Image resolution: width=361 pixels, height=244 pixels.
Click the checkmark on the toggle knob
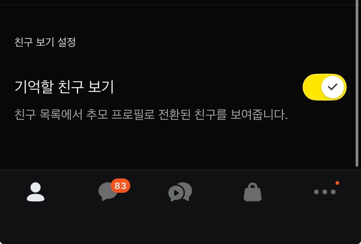[333, 87]
